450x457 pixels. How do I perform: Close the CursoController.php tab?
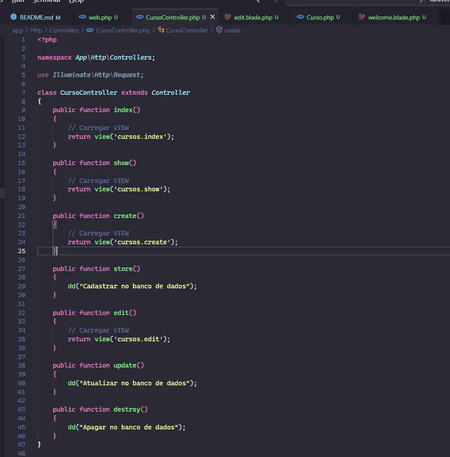point(213,17)
